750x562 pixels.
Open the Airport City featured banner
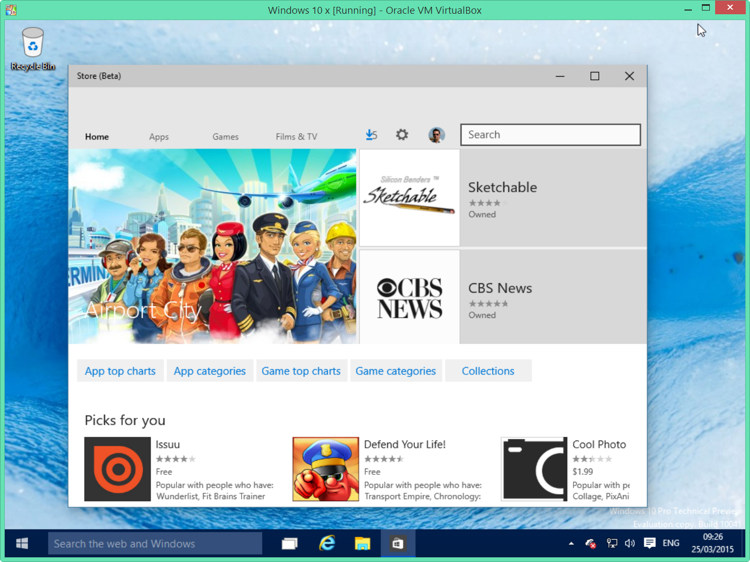(x=212, y=246)
